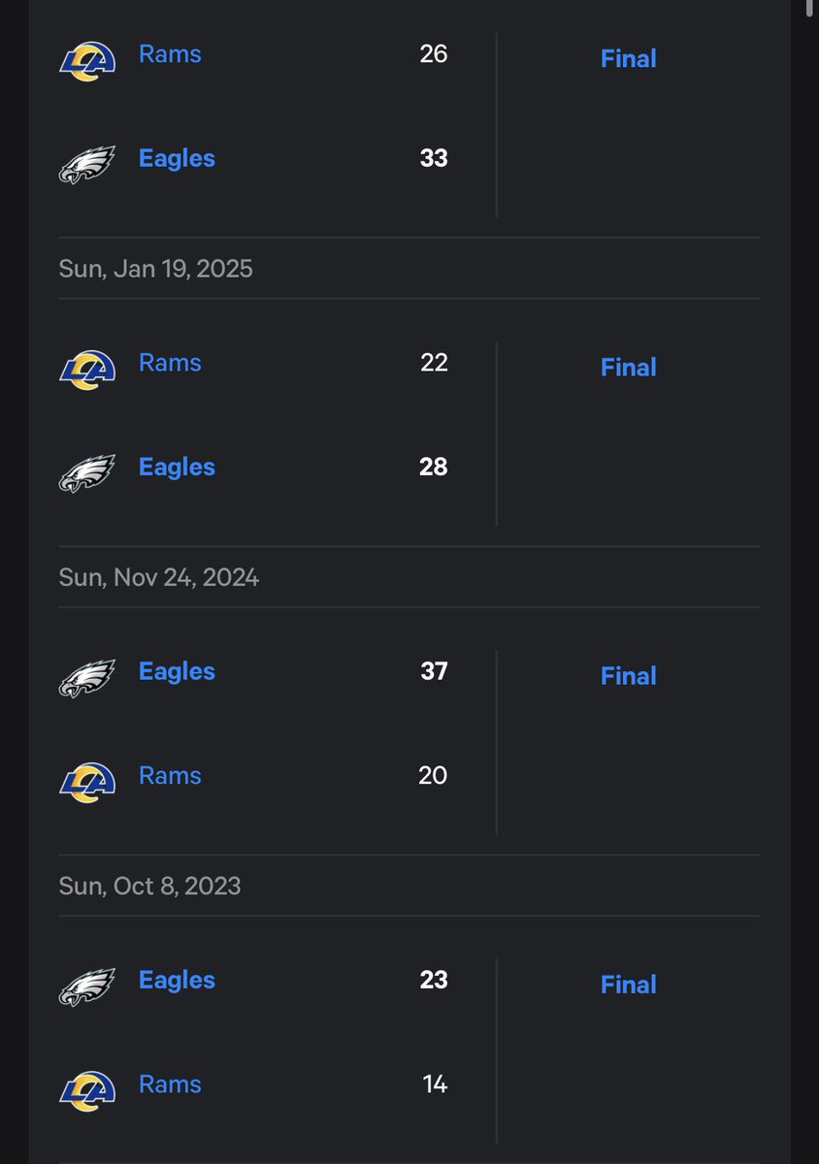Viewport: 819px width, 1164px height.
Task: Click the Eagles logo beside score 28
Action: tap(87, 473)
